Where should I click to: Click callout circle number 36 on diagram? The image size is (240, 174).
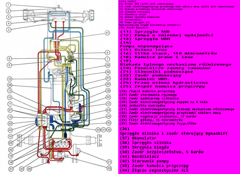coord(108,72)
